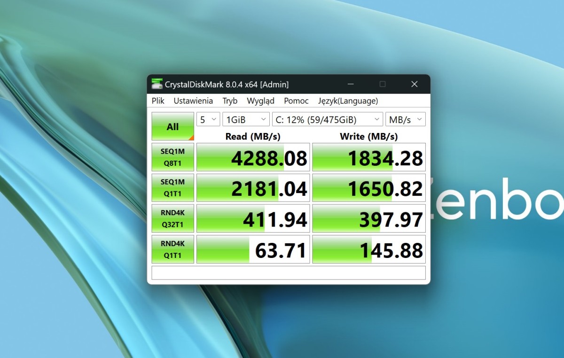This screenshot has width=564, height=358.
Task: Click the CrystalDiskMark app icon in title bar
Action: [x=157, y=85]
